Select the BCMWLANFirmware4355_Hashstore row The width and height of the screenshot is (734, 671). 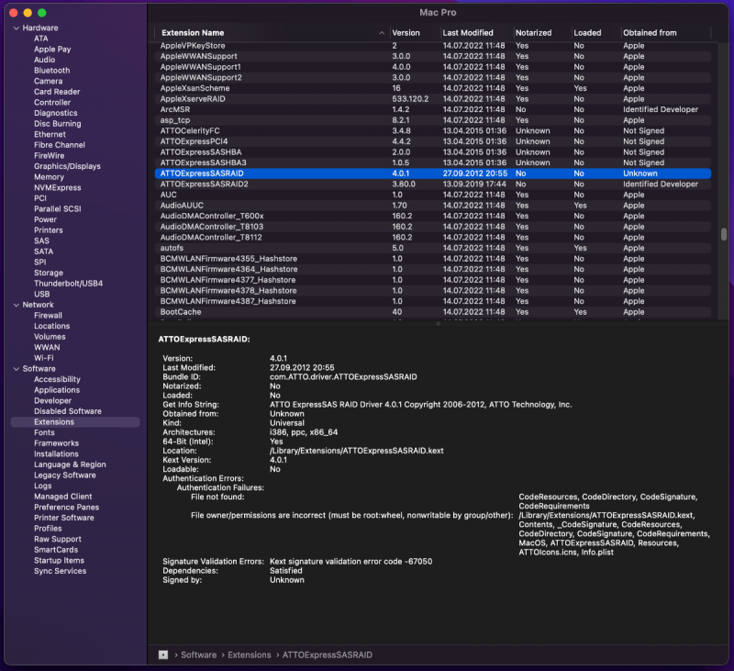point(432,259)
